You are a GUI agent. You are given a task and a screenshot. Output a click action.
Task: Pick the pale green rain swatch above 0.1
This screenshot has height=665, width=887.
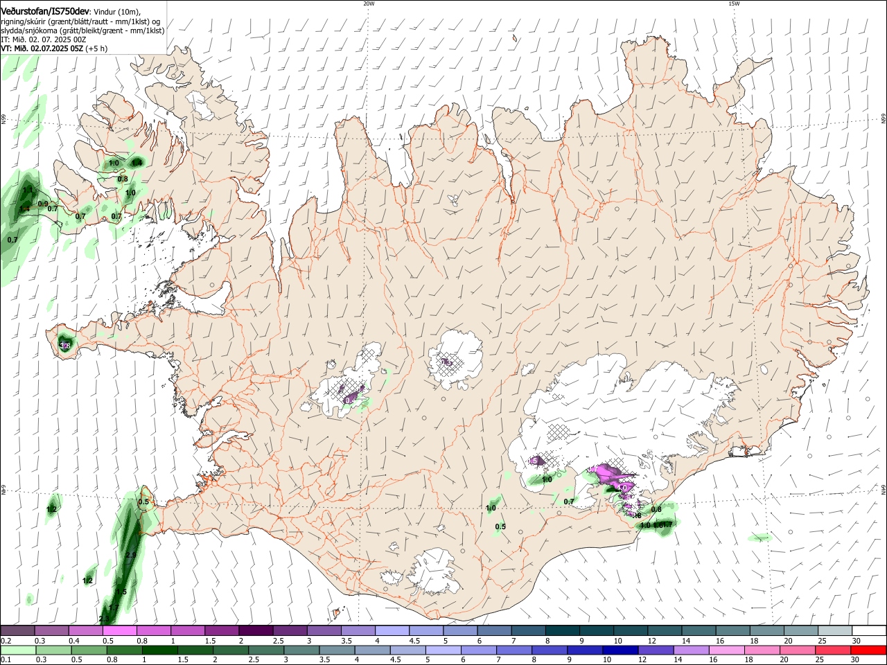point(17,650)
